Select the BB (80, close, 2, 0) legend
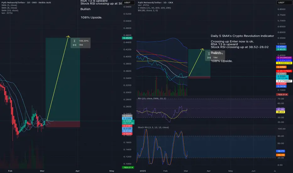This screenshot has height=173, width=293. 148,10
